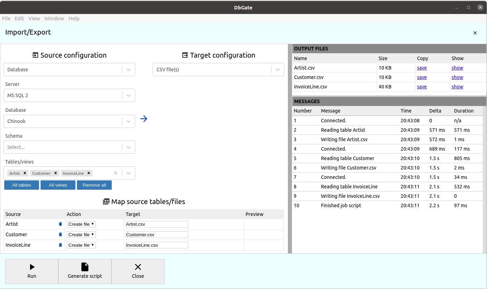Viewport: 487px width, 289px height.
Task: Edit the InvoiceLine.csv target filename field
Action: [x=157, y=245]
